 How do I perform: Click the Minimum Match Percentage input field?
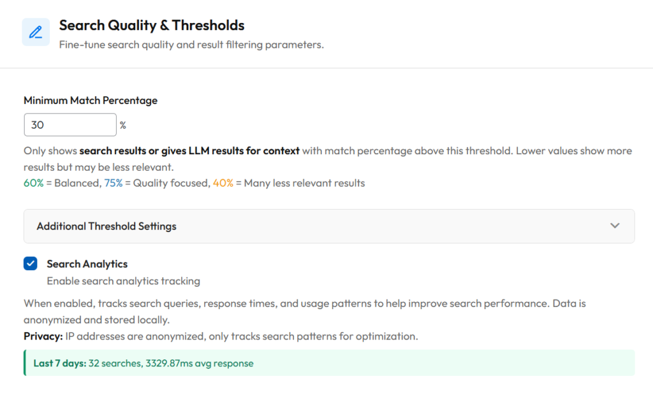[x=70, y=125]
